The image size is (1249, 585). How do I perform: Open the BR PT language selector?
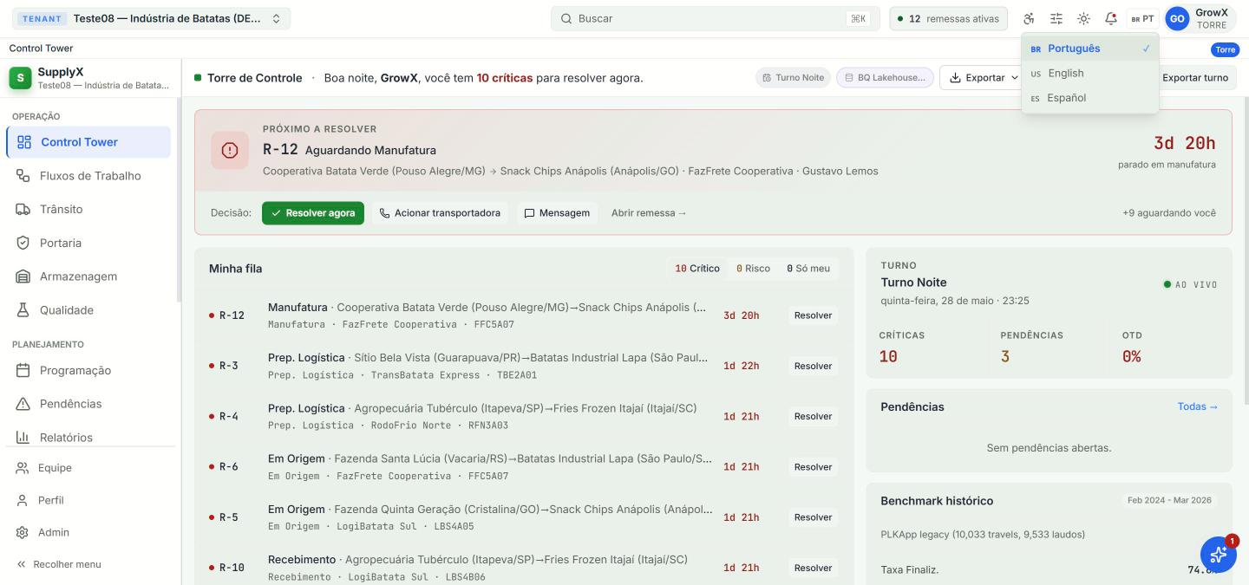[x=1142, y=18]
